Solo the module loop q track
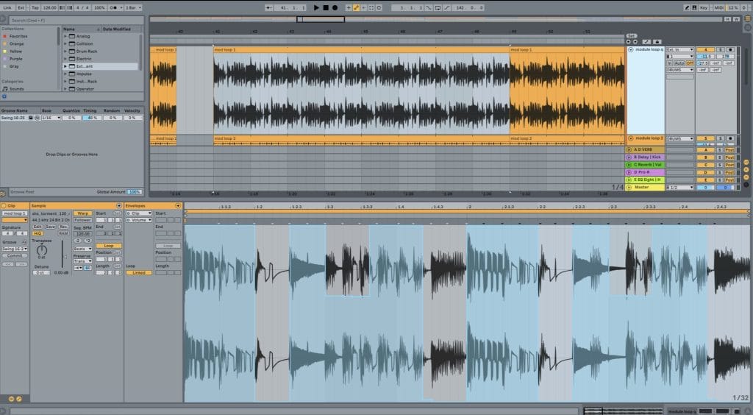Viewport: 753px width, 415px height. 719,50
